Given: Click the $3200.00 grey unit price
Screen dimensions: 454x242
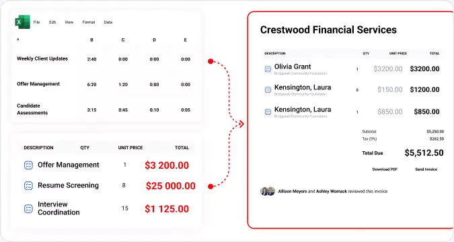Looking at the screenshot, I should tap(388, 69).
